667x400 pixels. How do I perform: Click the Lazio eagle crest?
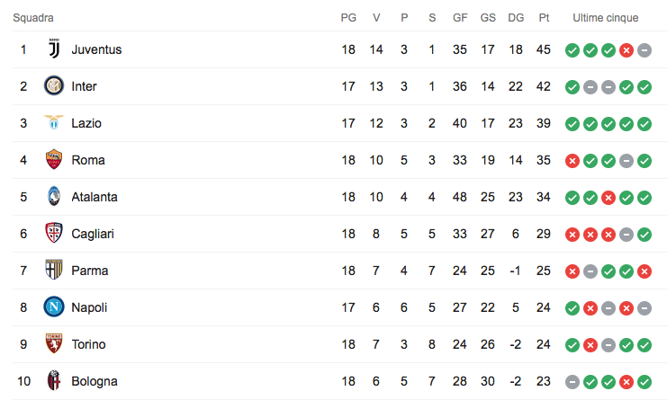point(53,123)
